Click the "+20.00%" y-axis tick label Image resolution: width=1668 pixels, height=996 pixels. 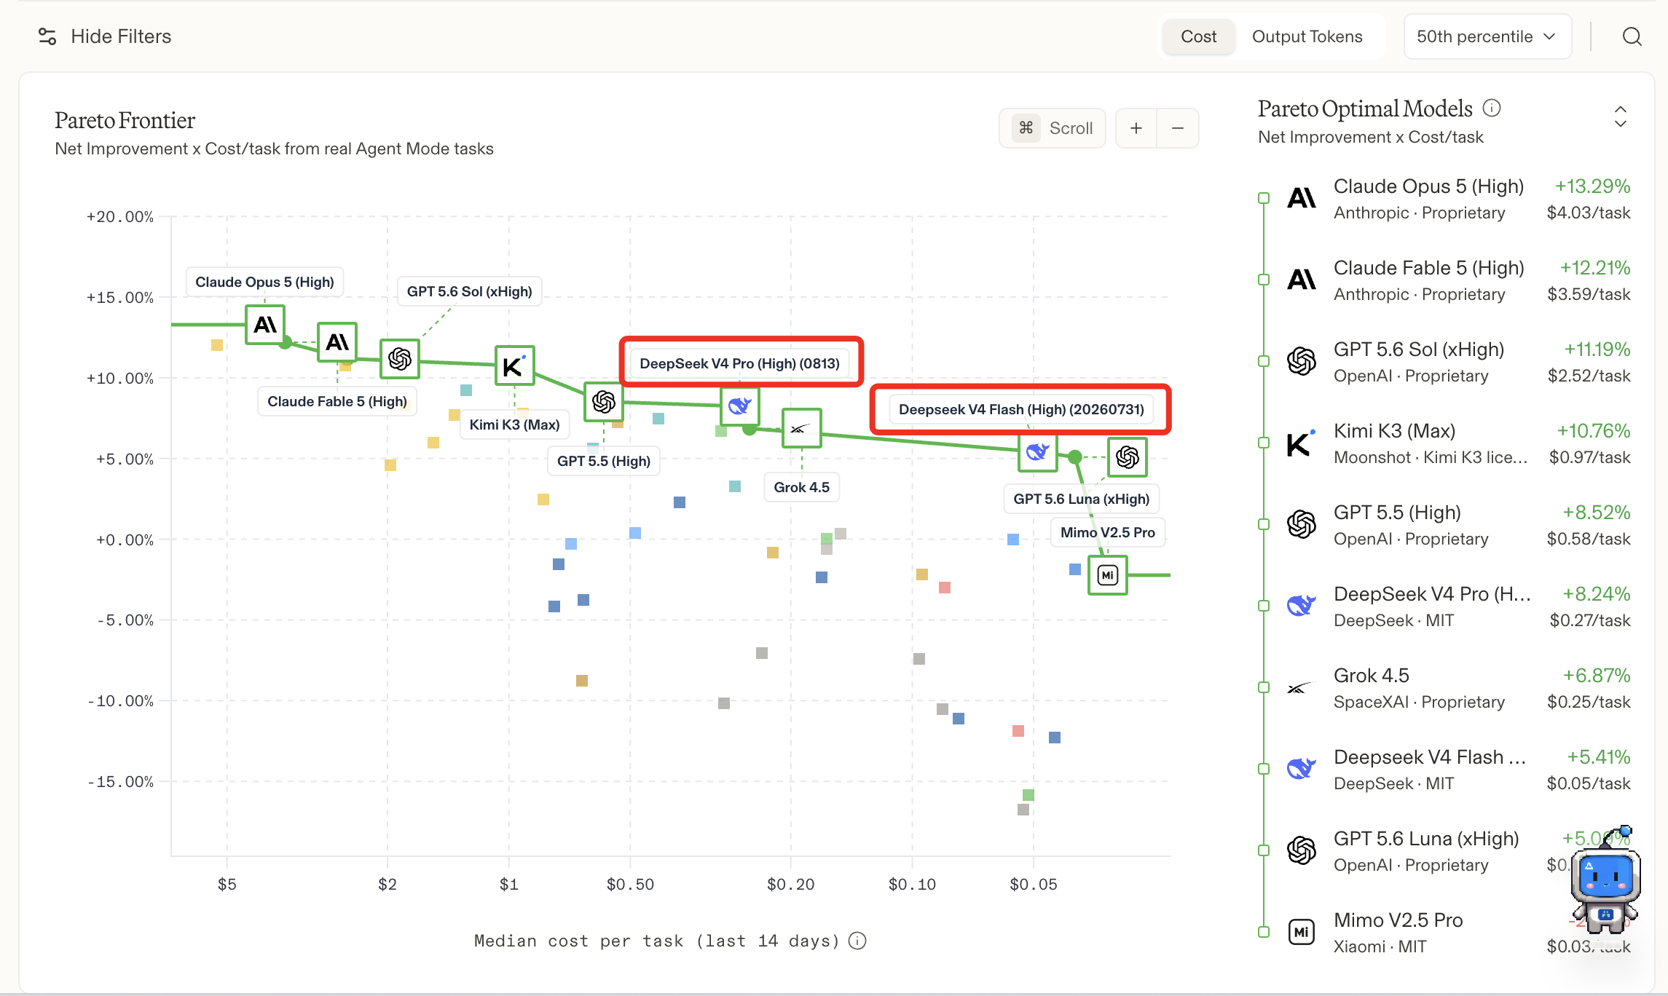tap(120, 217)
